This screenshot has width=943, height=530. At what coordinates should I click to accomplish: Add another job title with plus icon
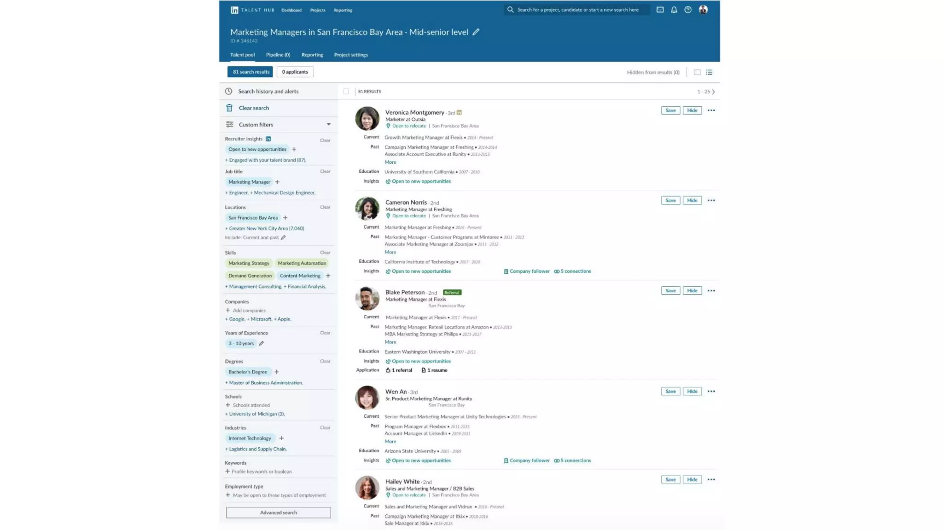(x=277, y=182)
